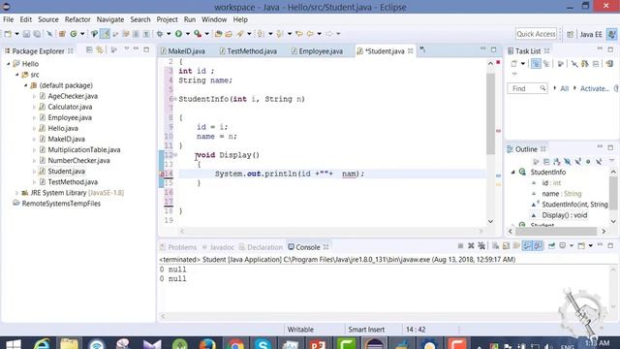Toggle Categorized view in Task List
This screenshot has width=620, height=349.
tap(536, 64)
